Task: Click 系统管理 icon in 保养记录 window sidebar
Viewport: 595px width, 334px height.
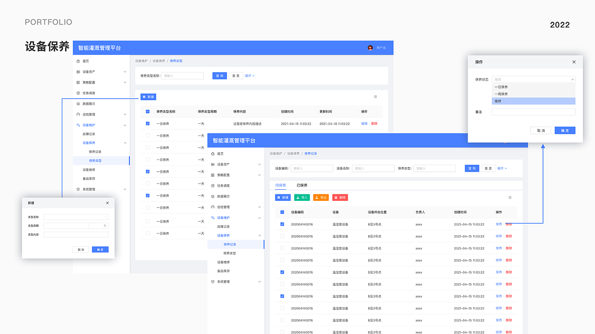Action: tap(213, 282)
